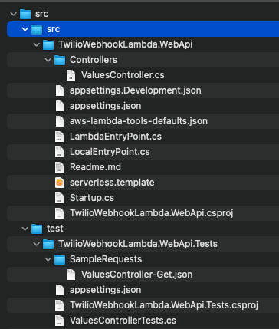Click the orange serverless.template file icon
The height and width of the screenshot is (329, 279).
point(60,183)
